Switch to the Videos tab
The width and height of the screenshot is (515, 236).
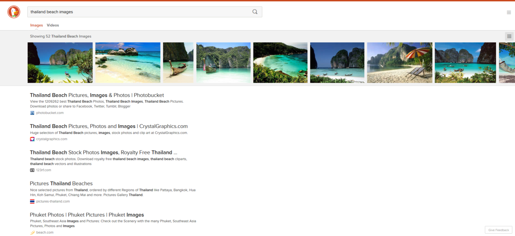(x=53, y=25)
